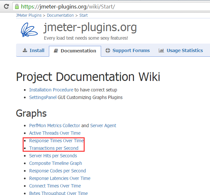Open the Usage Statistics tab
Image resolution: width=210 pixels, height=195 pixels.
pos(181,50)
